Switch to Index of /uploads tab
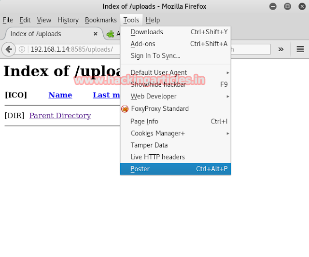309x257 pixels. (54, 34)
